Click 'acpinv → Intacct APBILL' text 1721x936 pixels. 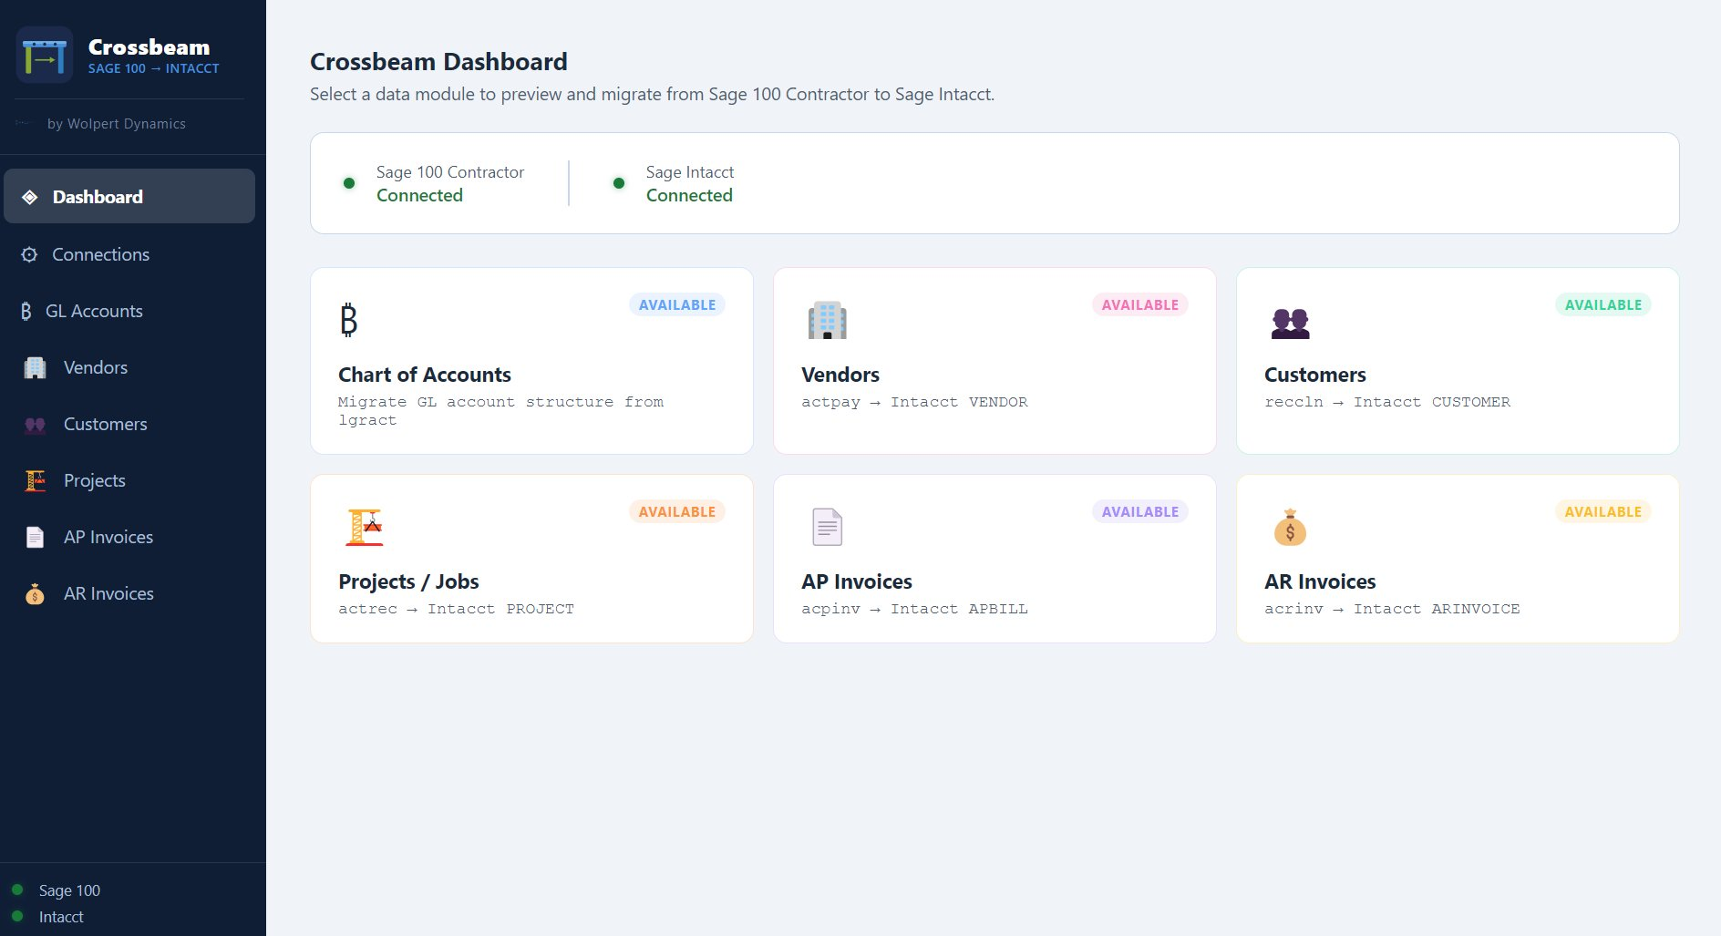[x=914, y=609]
